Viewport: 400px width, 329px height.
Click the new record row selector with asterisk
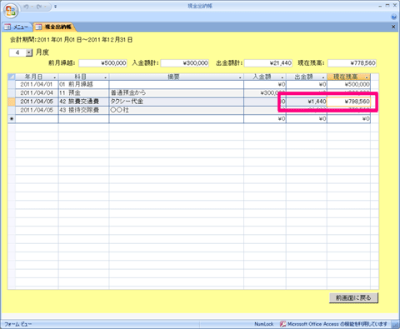pos(12,119)
